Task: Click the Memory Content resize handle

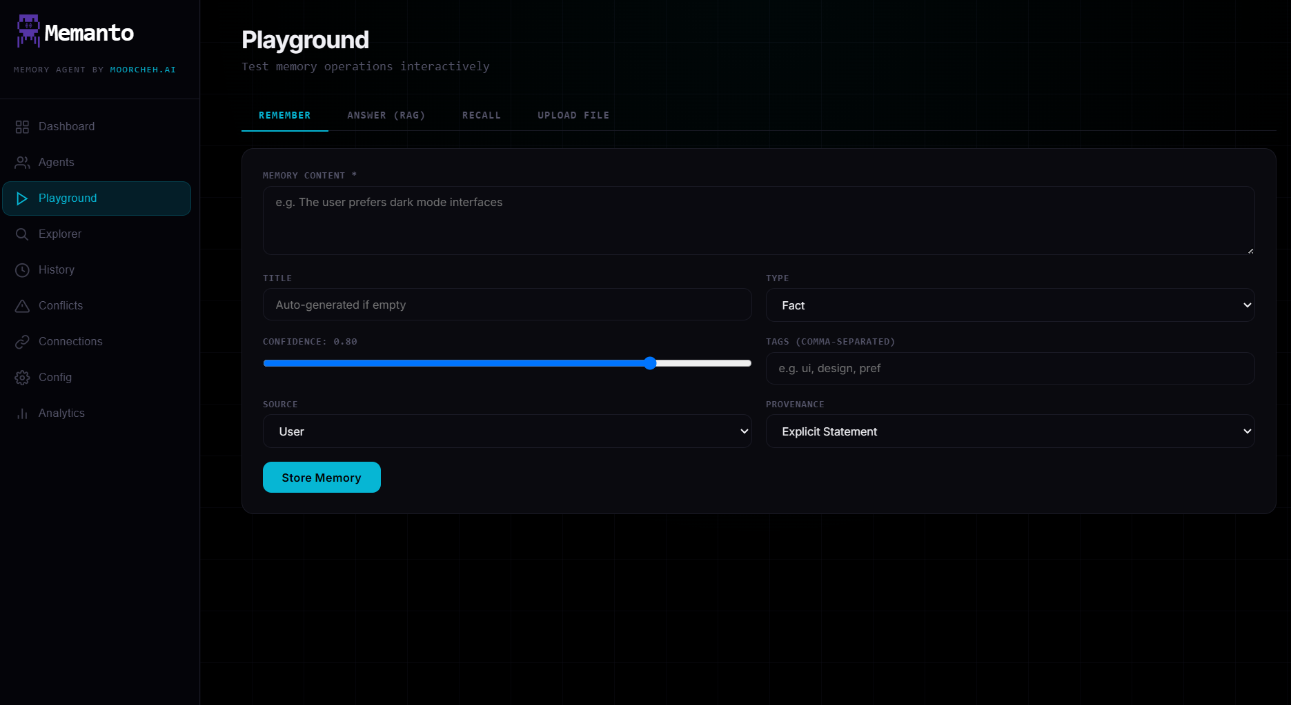Action: coord(1250,251)
